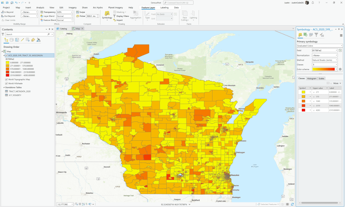Uncheck the ACS_2020_5YR_TRACT_55_WISCONSIN layer

click(6, 56)
